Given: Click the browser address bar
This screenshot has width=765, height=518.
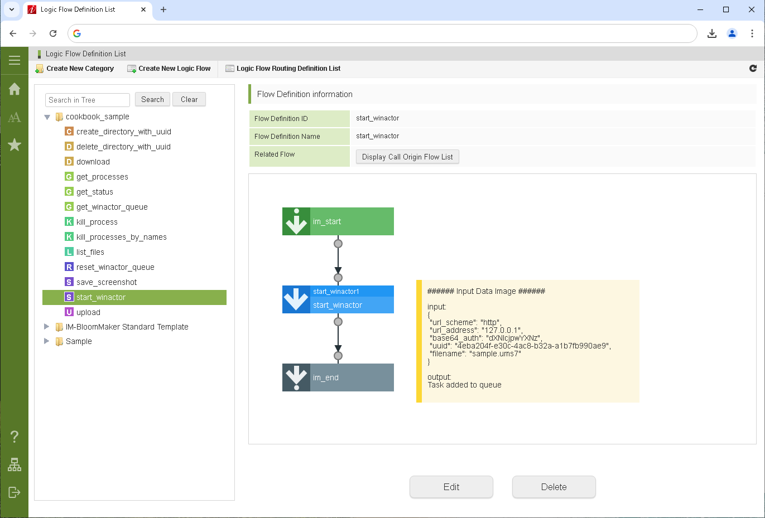Looking at the screenshot, I should coord(382,33).
